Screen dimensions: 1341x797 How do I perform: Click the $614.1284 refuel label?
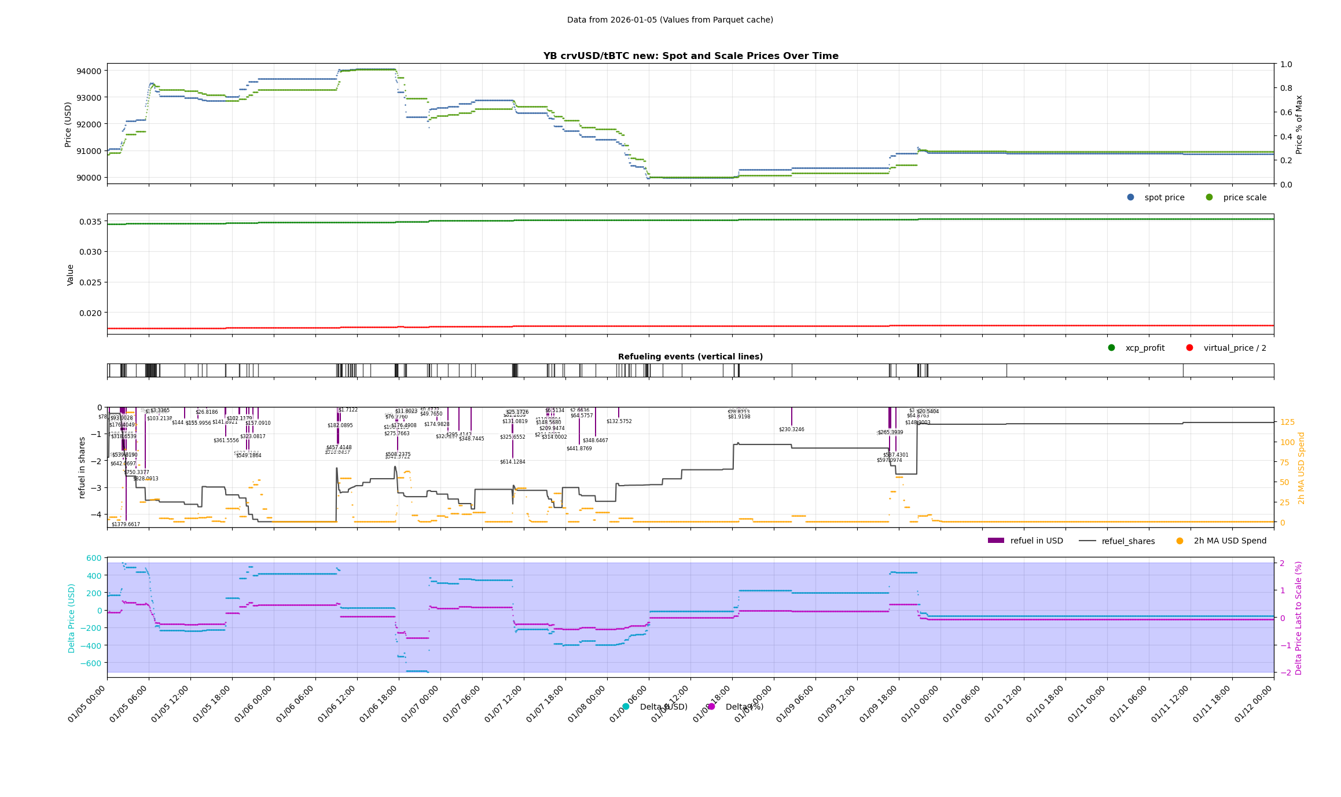512,462
